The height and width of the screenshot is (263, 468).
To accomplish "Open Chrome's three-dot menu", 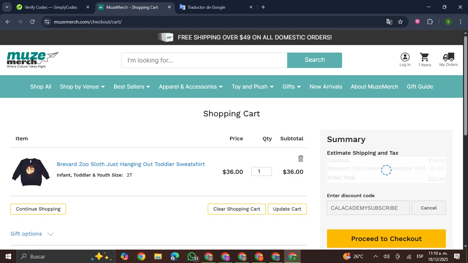I will point(461,22).
